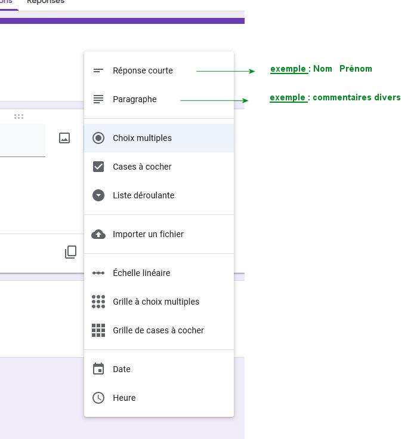Select Cases à cocher question type
This screenshot has width=417, height=439.
pyautogui.click(x=159, y=167)
